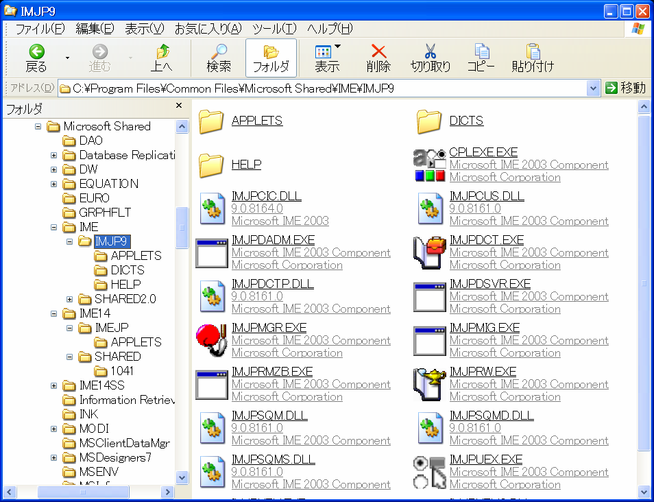Click the IMJPMIG.EXE window icon
The width and height of the screenshot is (654, 502).
coord(430,341)
